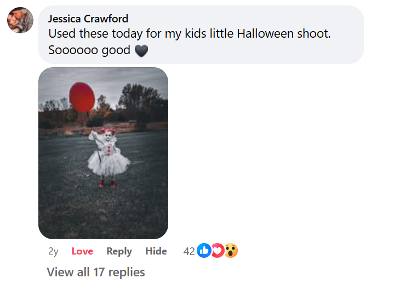The width and height of the screenshot is (400, 284).
Task: Click the "Soooooo good" text
Action: click(89, 51)
